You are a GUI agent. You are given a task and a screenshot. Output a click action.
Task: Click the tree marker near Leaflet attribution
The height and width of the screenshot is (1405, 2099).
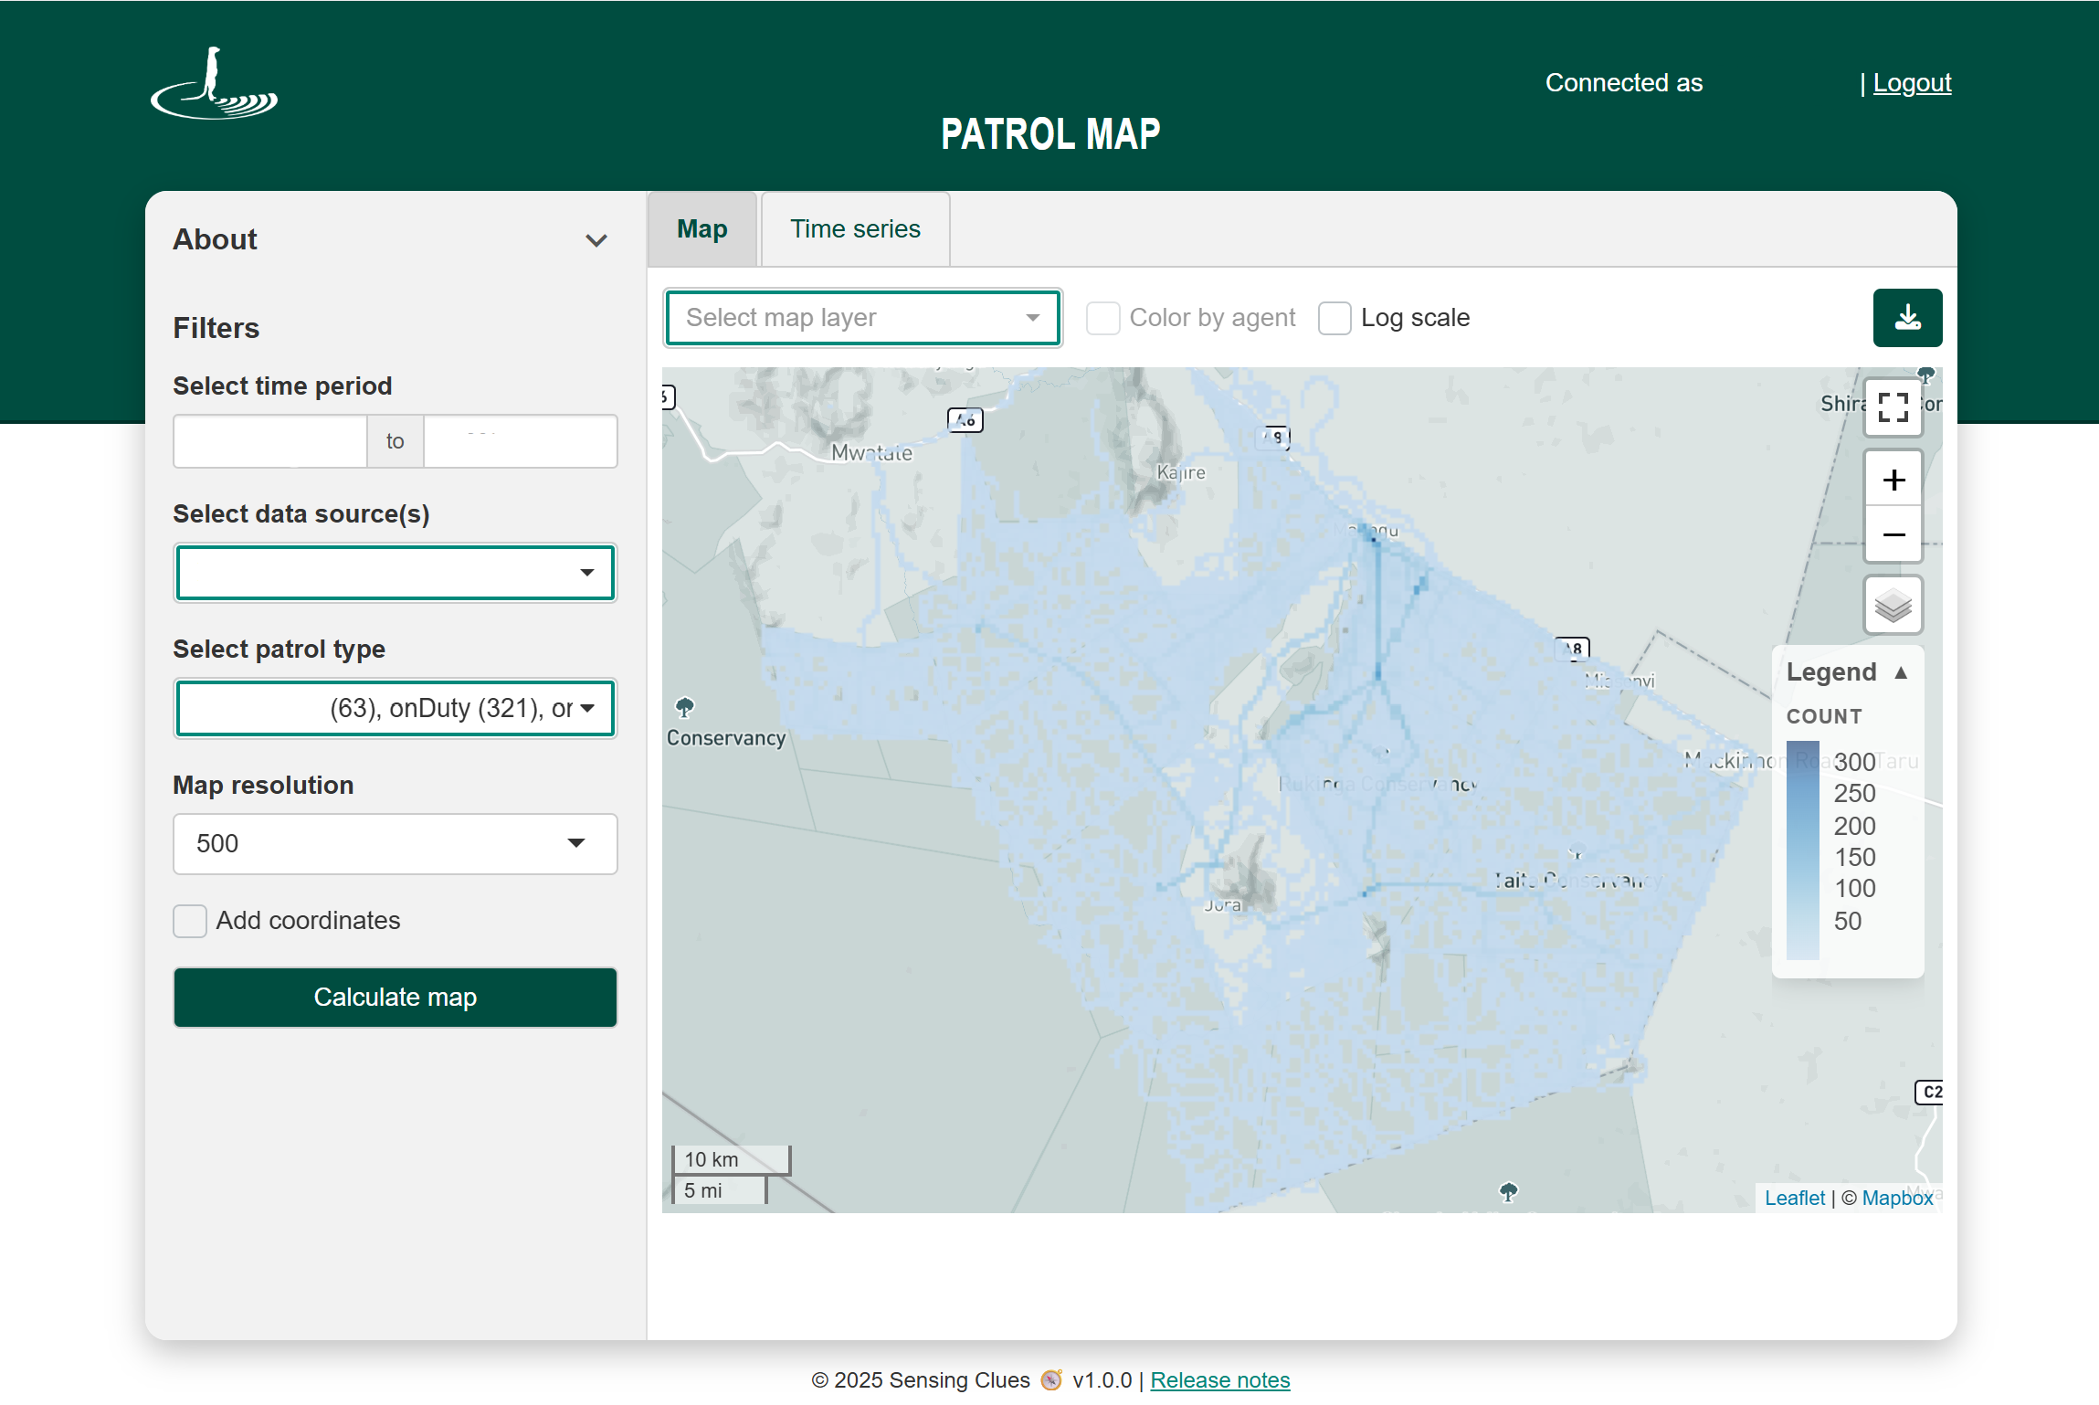(x=1509, y=1191)
